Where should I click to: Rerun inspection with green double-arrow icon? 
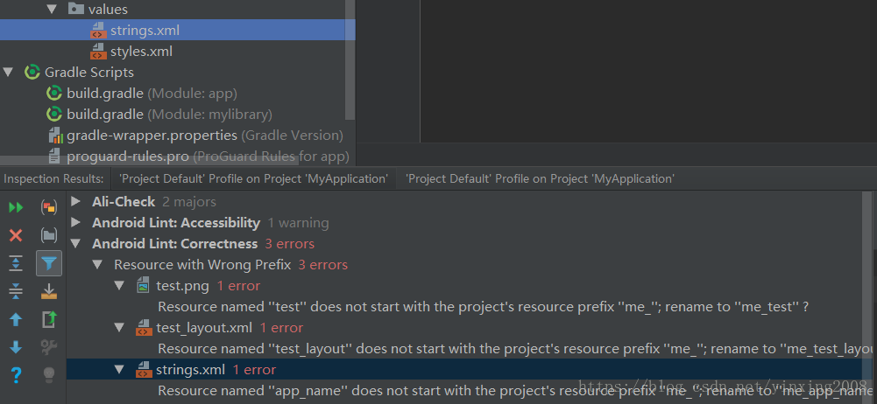17,207
